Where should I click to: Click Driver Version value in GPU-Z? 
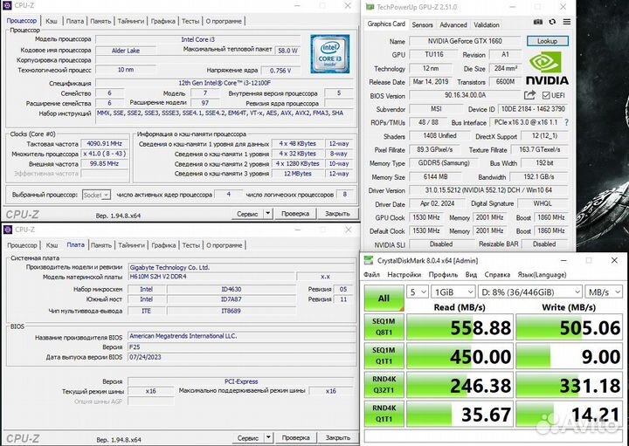[x=488, y=190]
